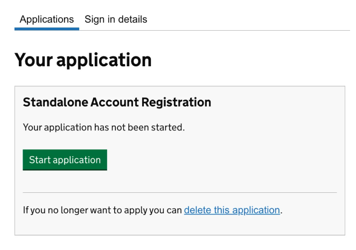Click the green Start application button
Viewport: 356px width, 250px height.
[x=65, y=160]
